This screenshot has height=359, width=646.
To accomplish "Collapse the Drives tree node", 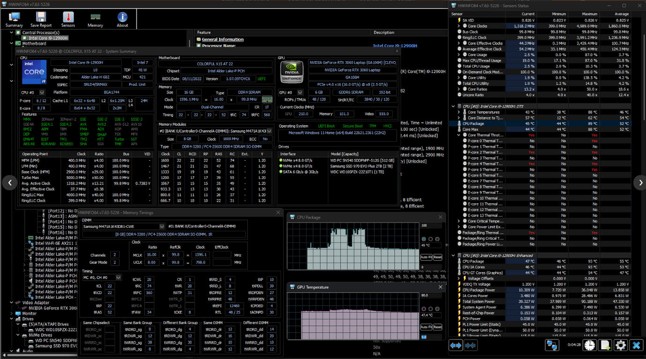I will [12, 319].
